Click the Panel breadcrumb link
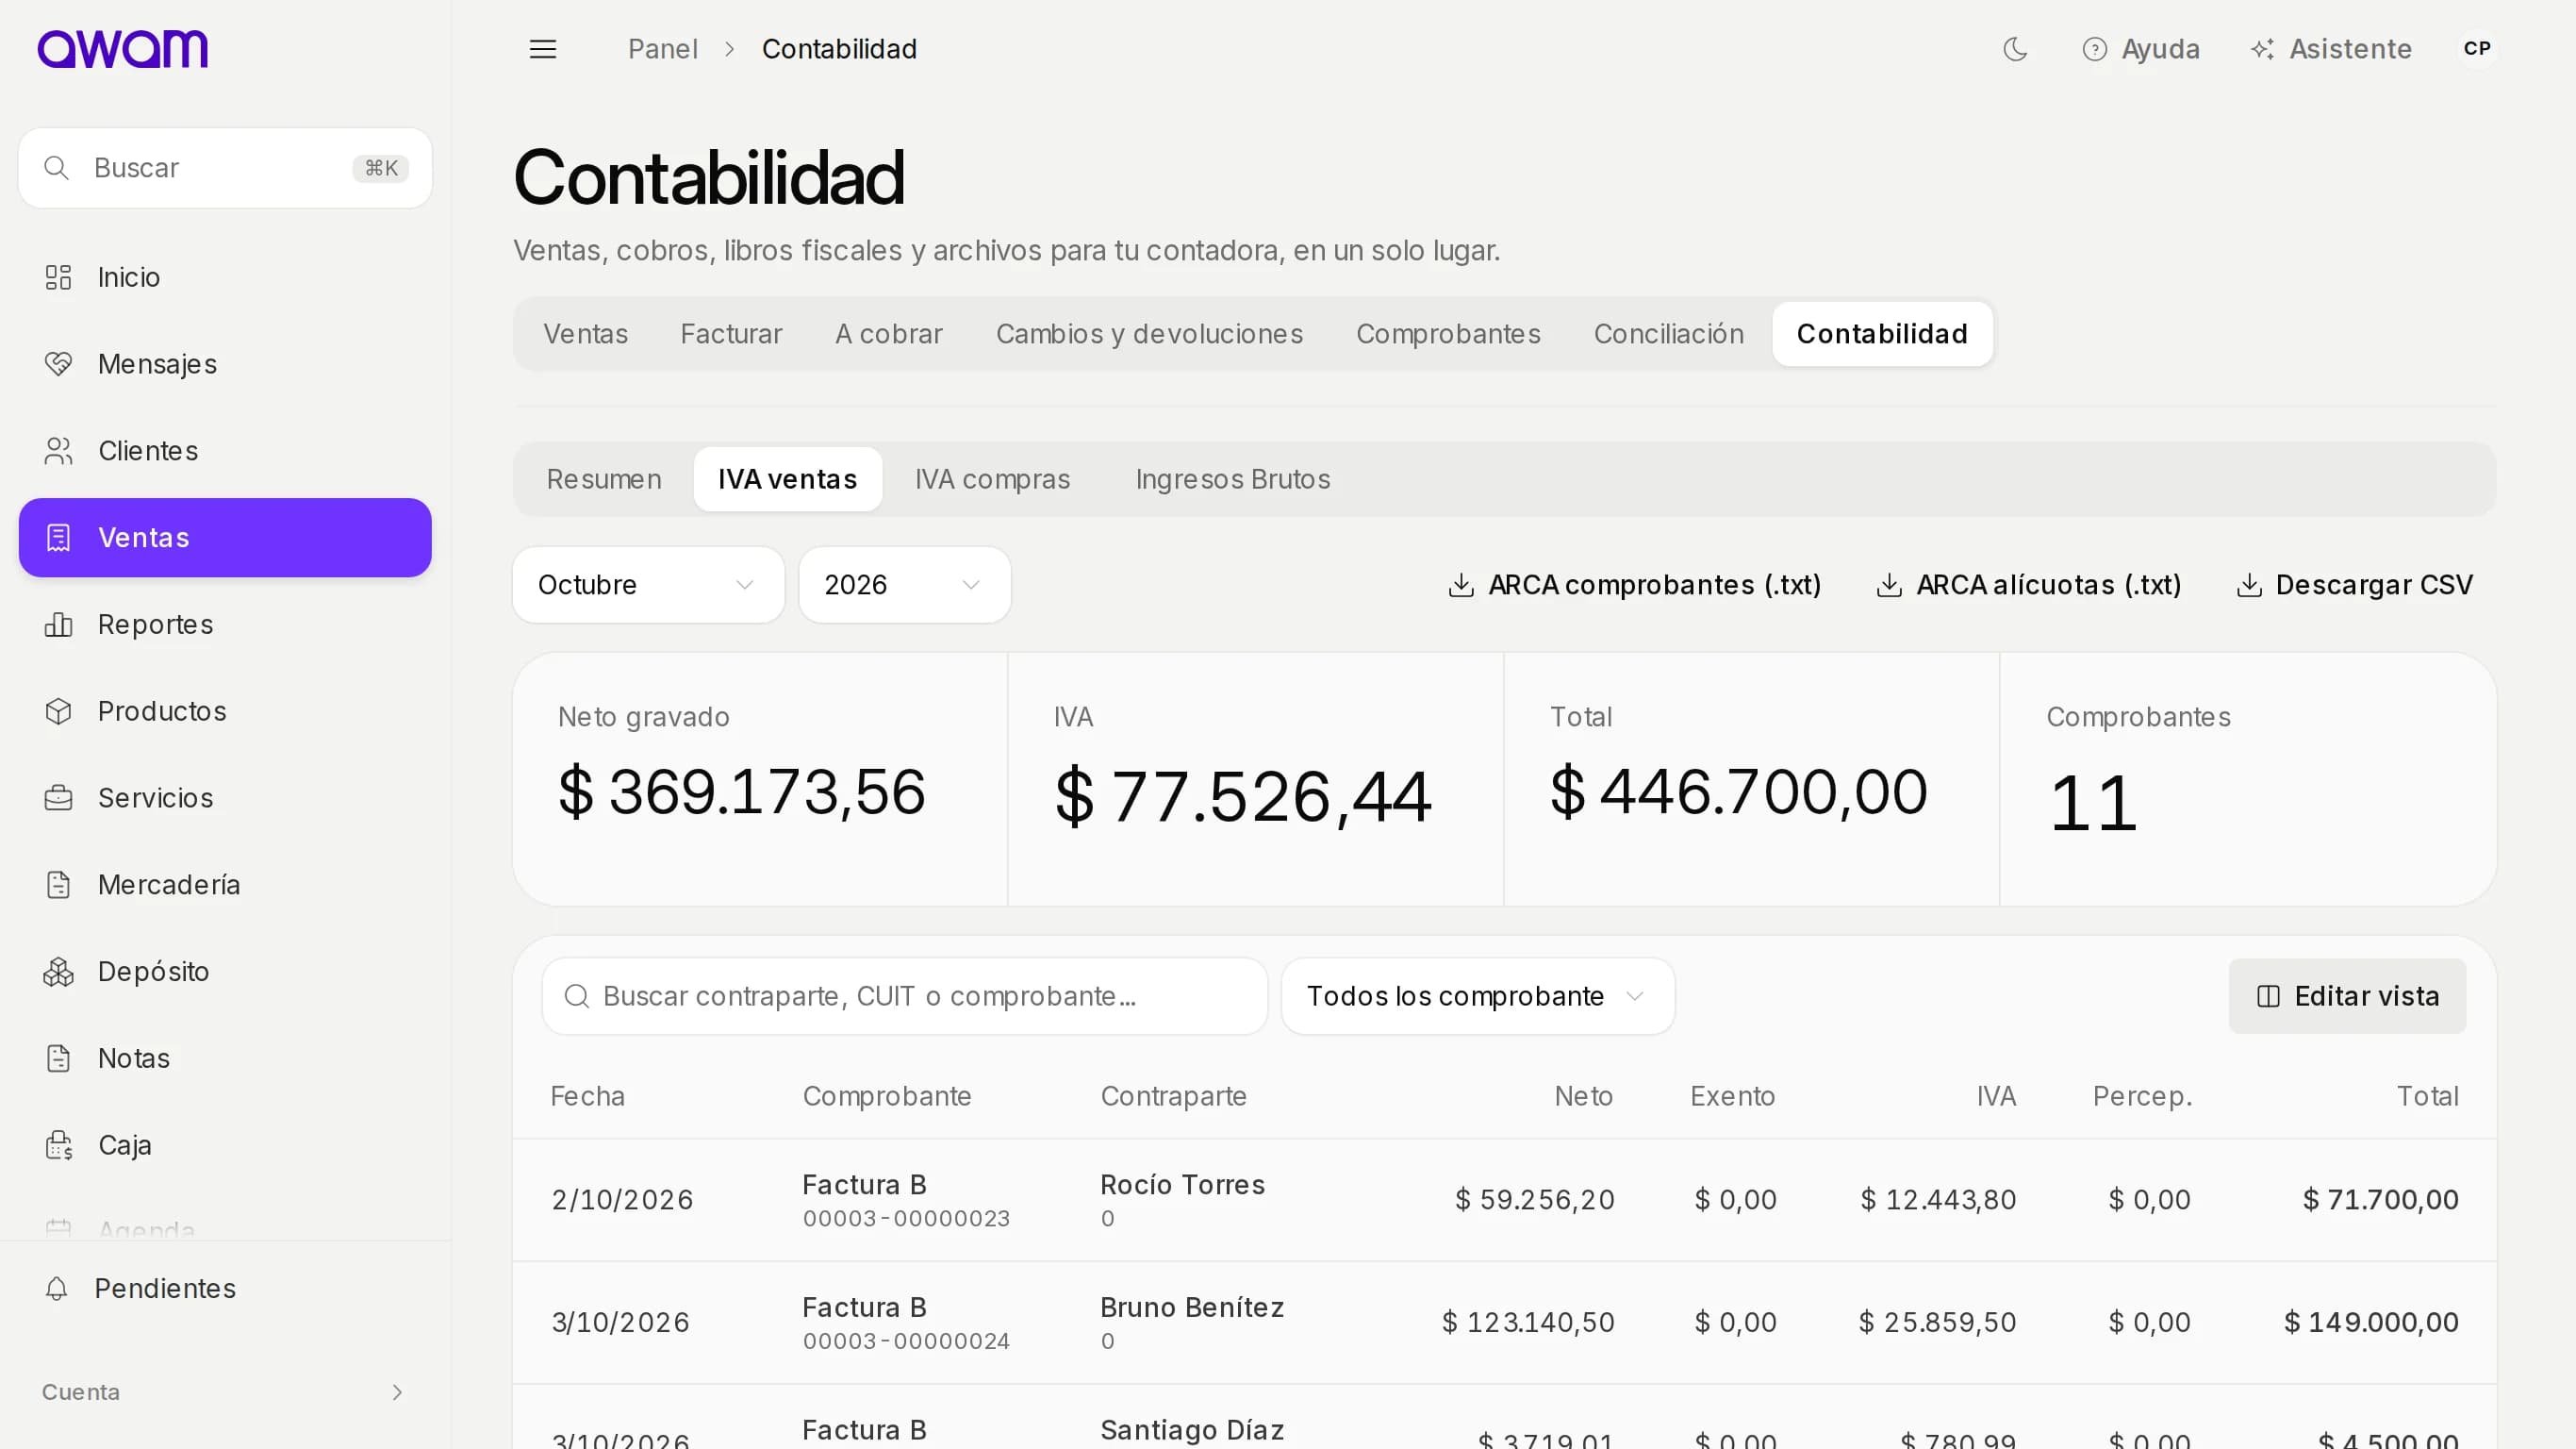This screenshot has width=2576, height=1449. pyautogui.click(x=662, y=49)
